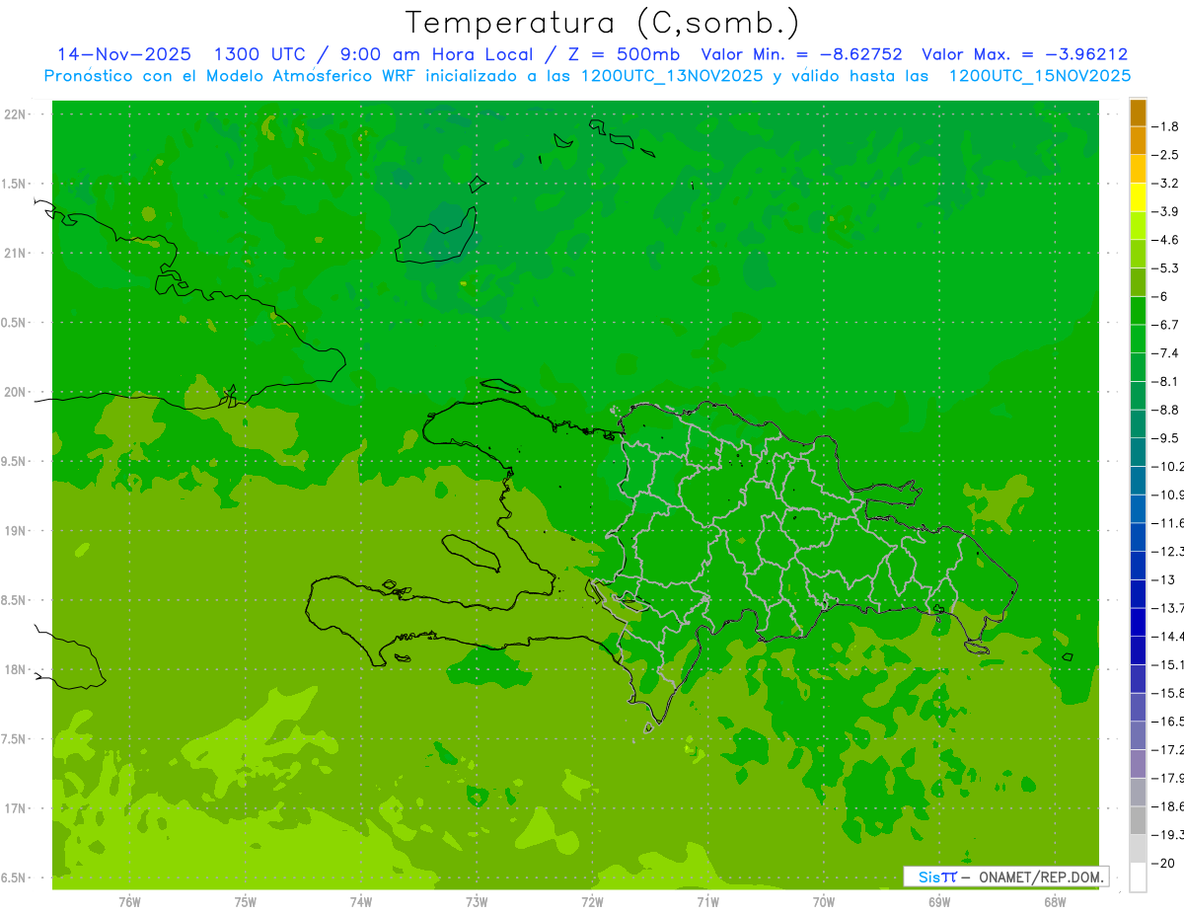Click the title "Temperatura (C,somb.)"
1184x915 pixels.
click(603, 23)
